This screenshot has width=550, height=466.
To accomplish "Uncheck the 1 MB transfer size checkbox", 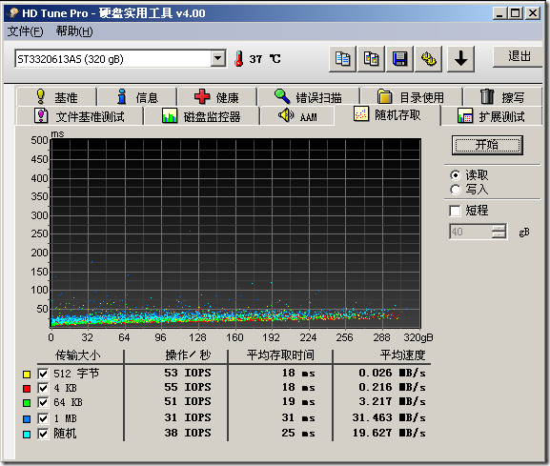I will click(x=43, y=418).
